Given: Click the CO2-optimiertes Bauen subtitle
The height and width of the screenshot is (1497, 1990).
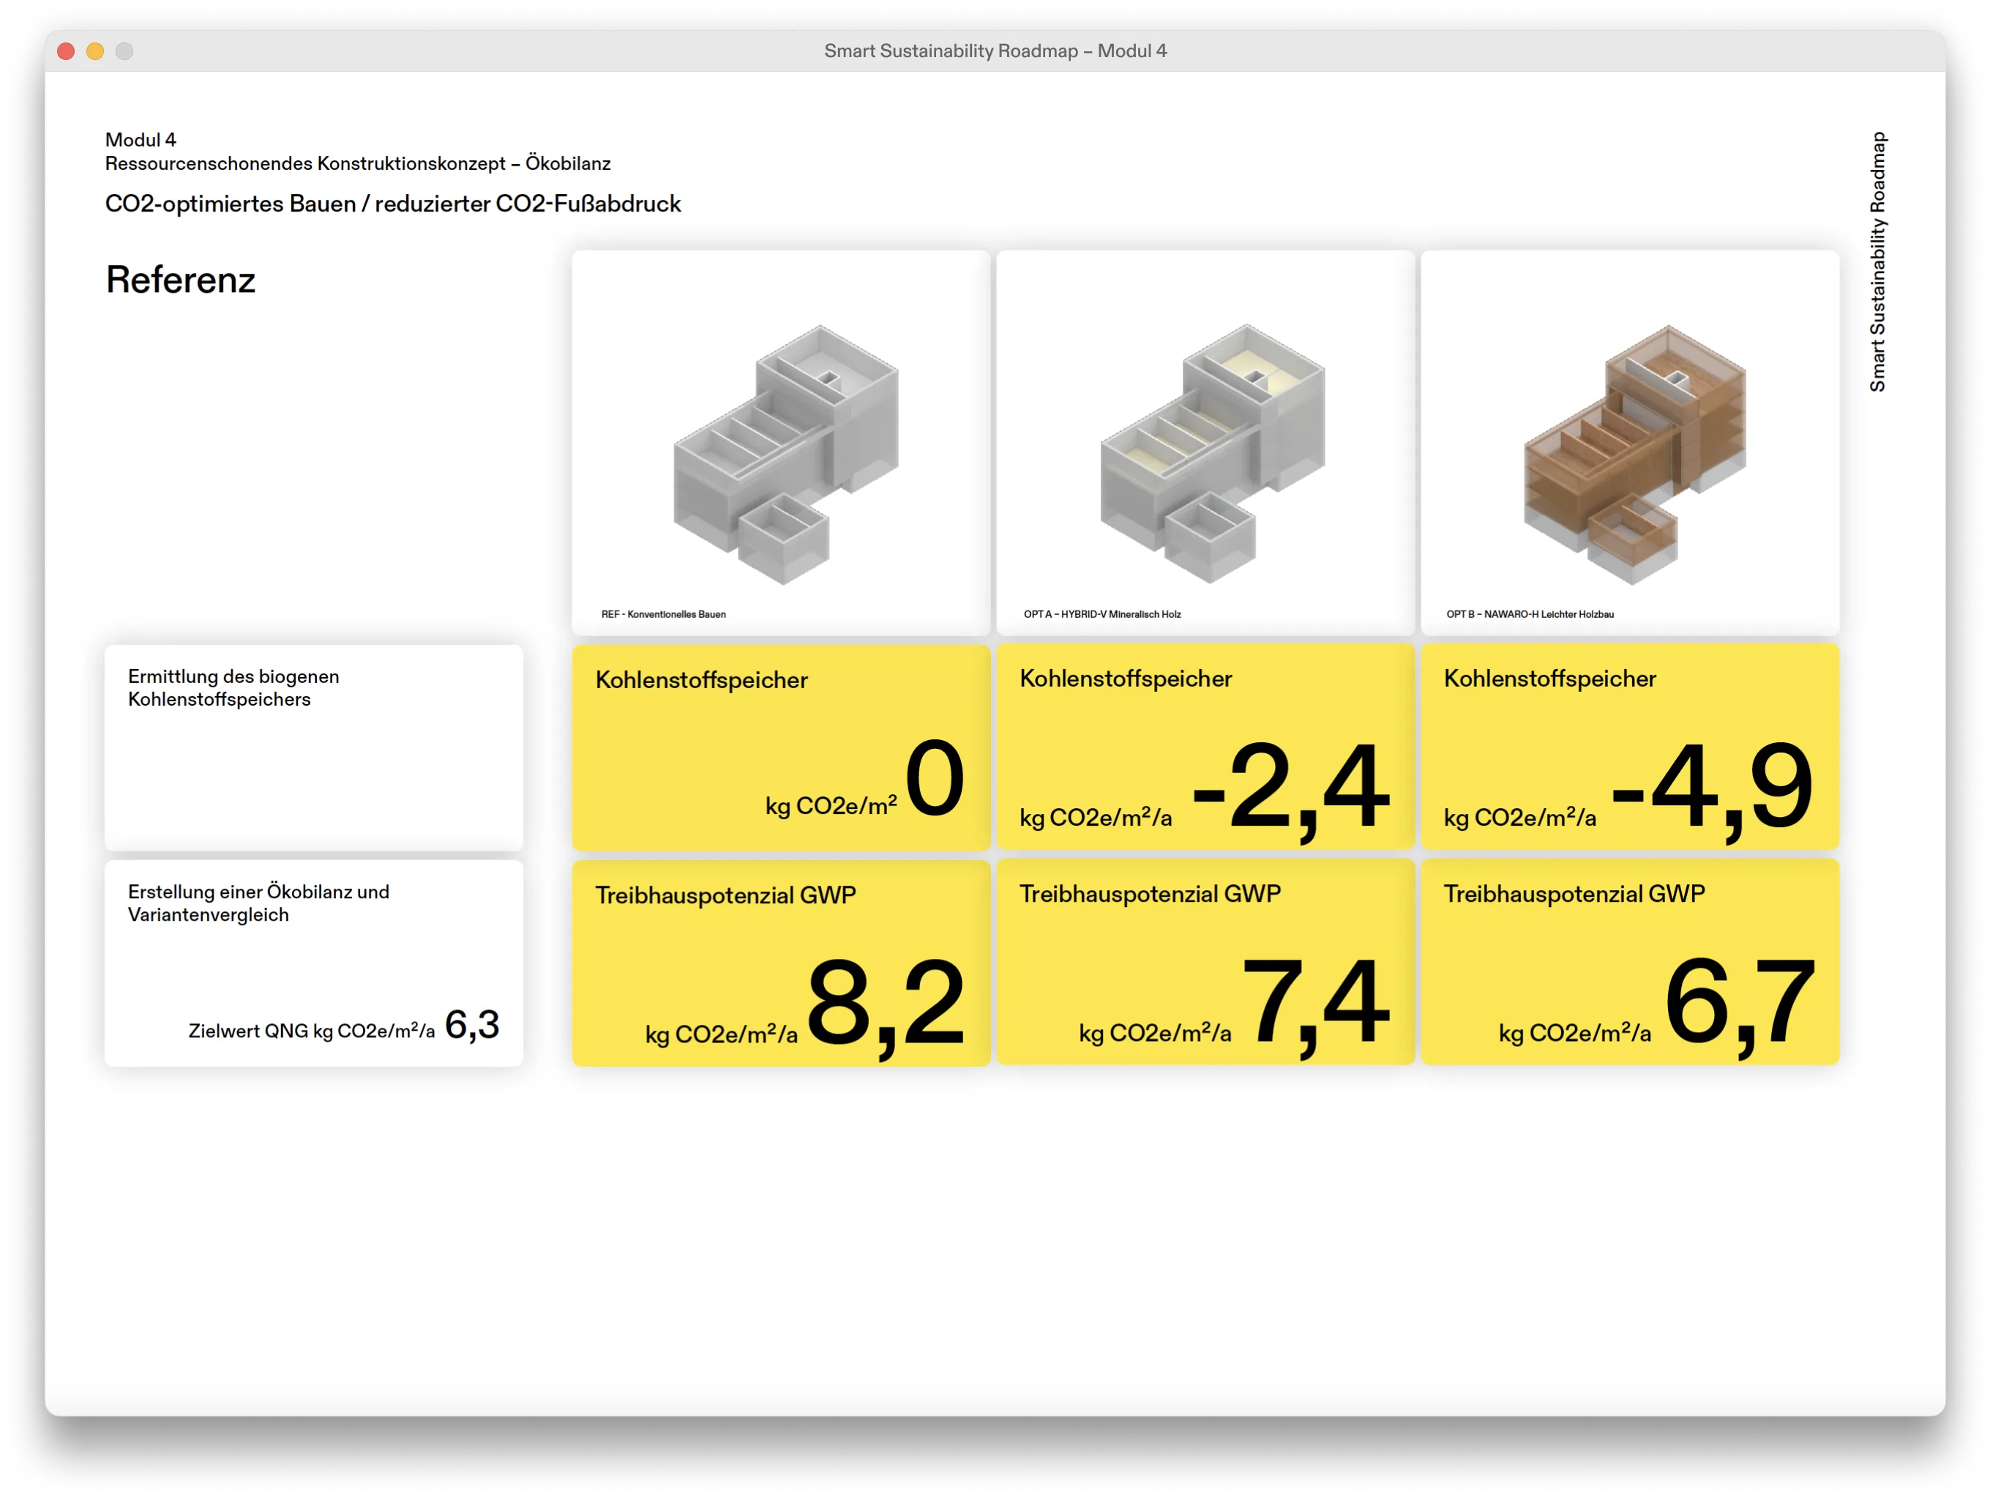Looking at the screenshot, I should pos(392,204).
